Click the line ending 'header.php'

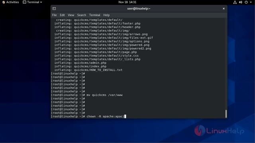coord(97,27)
